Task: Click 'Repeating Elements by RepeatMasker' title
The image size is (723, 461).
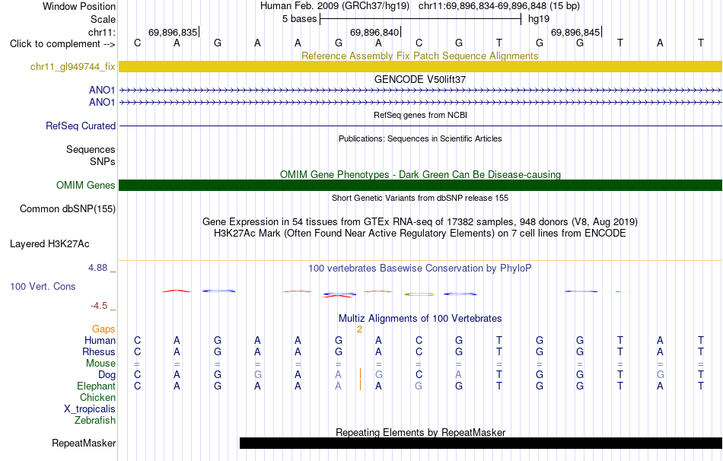Action: [x=420, y=432]
